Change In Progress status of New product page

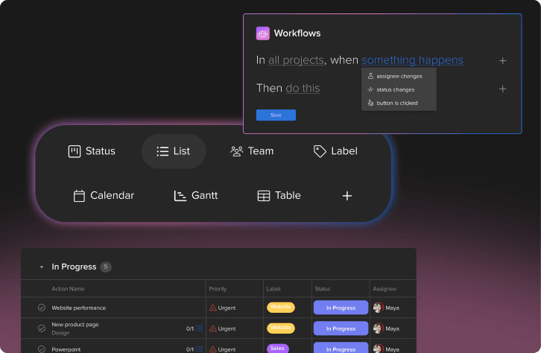coord(341,328)
